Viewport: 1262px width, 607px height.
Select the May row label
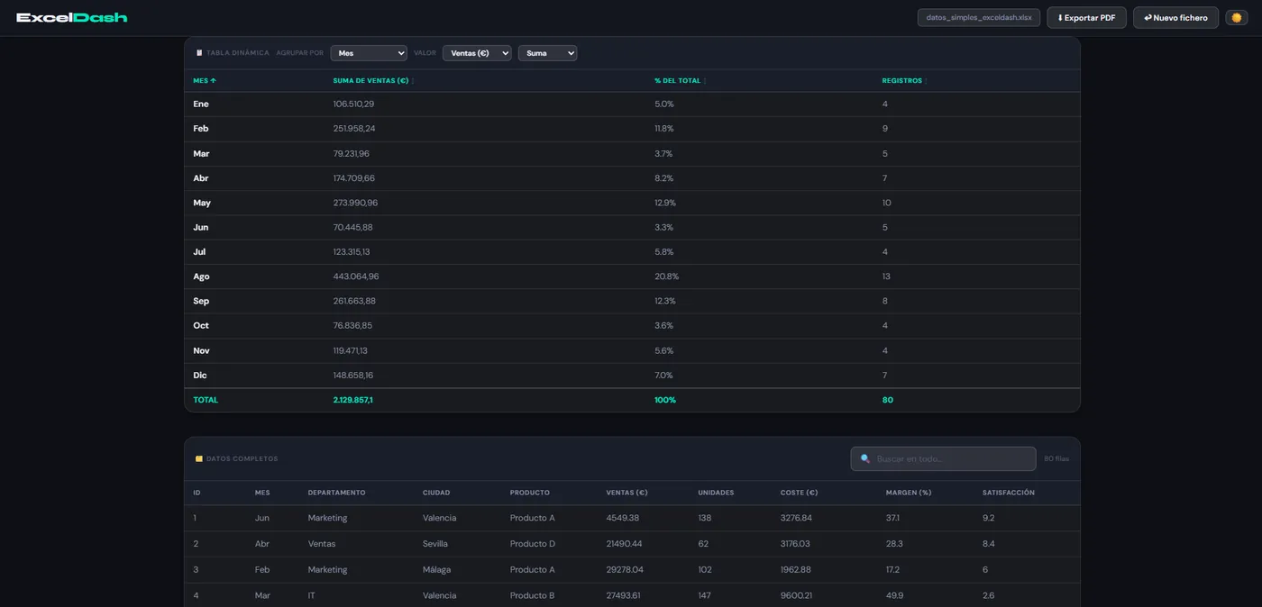tap(202, 203)
